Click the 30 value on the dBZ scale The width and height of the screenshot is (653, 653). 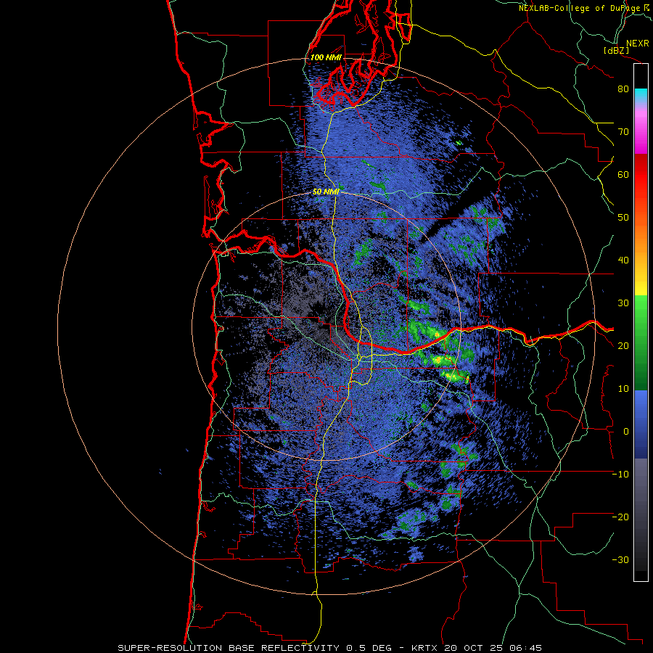(x=623, y=303)
